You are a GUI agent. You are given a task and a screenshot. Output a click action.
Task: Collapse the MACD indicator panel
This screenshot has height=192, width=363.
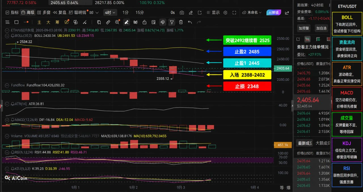click(x=7, y=120)
